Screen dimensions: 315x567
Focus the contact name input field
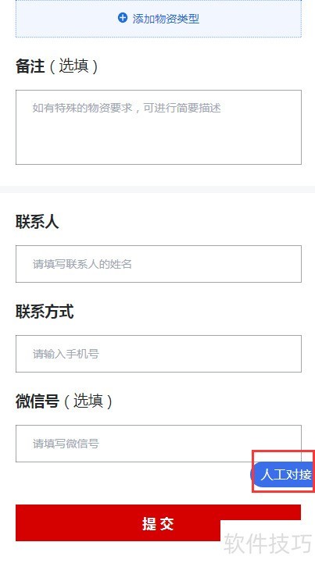[x=159, y=264]
